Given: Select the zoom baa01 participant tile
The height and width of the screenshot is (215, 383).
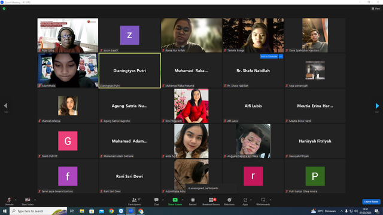Looking at the screenshot, I should coord(129,35).
